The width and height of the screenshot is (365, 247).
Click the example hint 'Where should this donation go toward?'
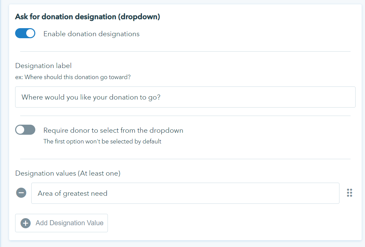tap(73, 77)
